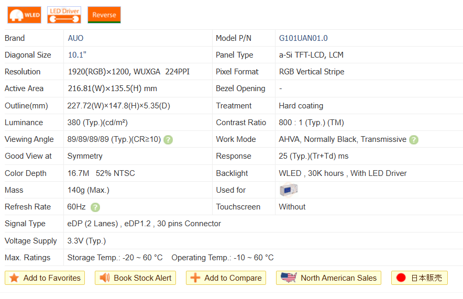Click the plus icon on Add to Compare
Viewport: 463px width, 299px height.
tap(195, 278)
